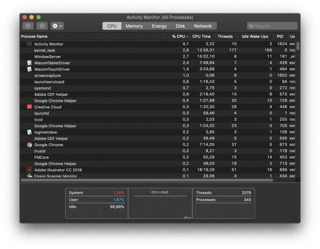Image resolution: width=320 pixels, height=249 pixels.
Task: Click the Processes count 345
Action: [247, 200]
